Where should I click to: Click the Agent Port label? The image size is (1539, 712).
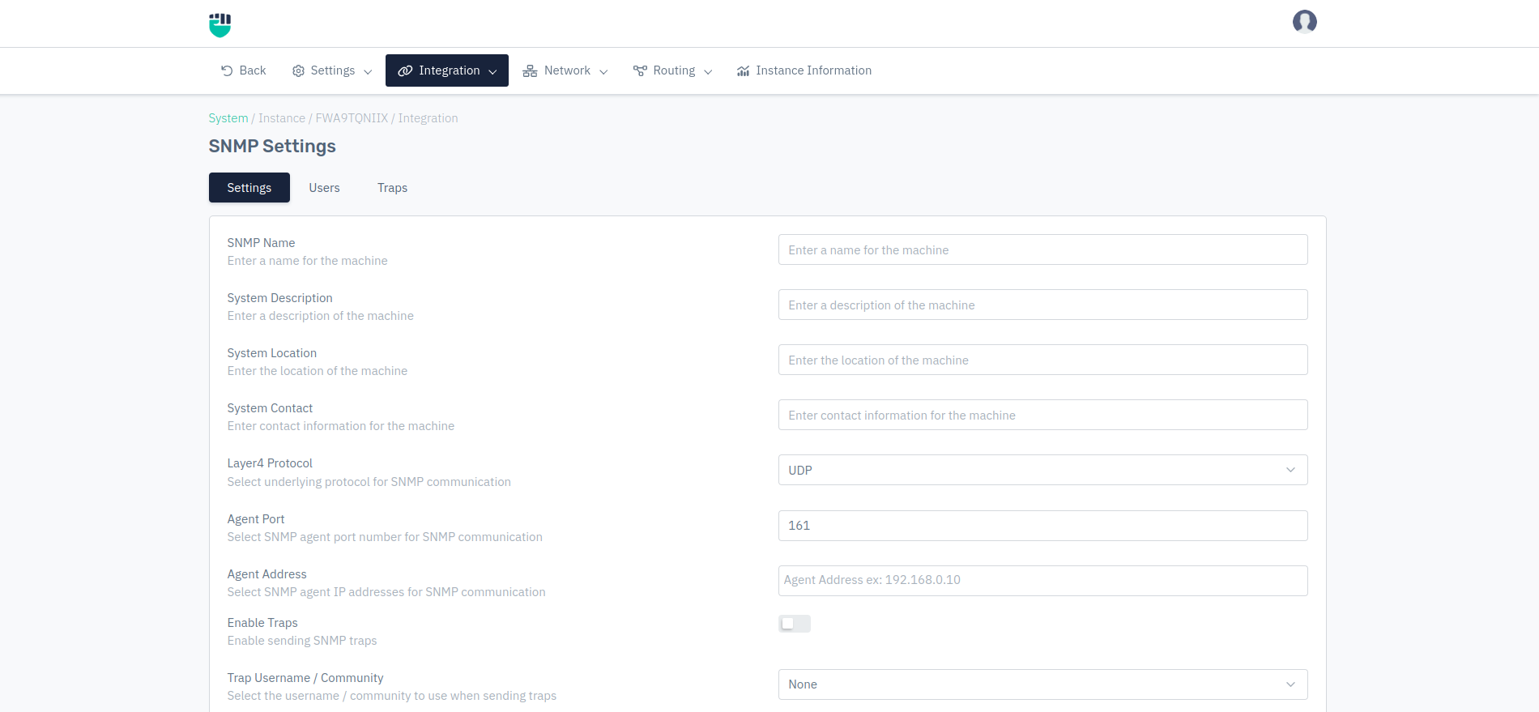[256, 519]
